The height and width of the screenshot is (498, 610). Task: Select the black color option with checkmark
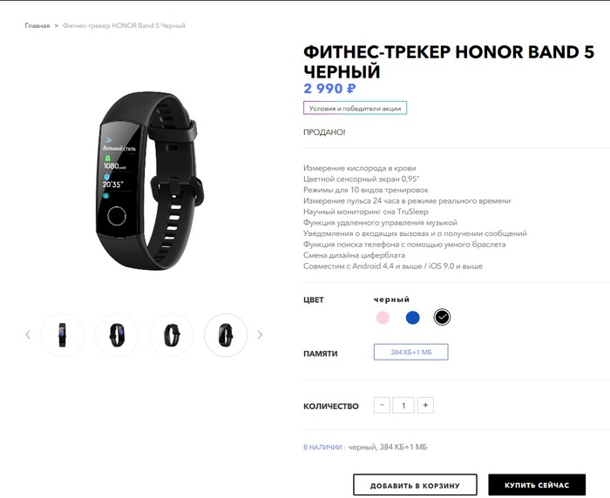442,317
